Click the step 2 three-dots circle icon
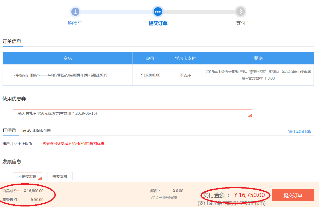The image size is (319, 207). click(158, 12)
